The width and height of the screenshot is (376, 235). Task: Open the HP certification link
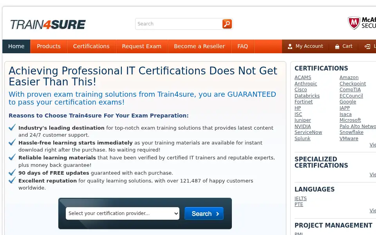click(x=298, y=108)
